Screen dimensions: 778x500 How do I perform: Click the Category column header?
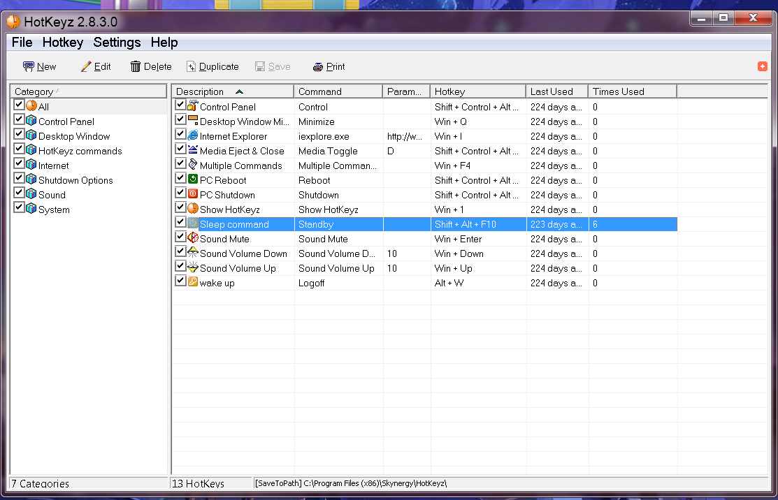[x=89, y=91]
